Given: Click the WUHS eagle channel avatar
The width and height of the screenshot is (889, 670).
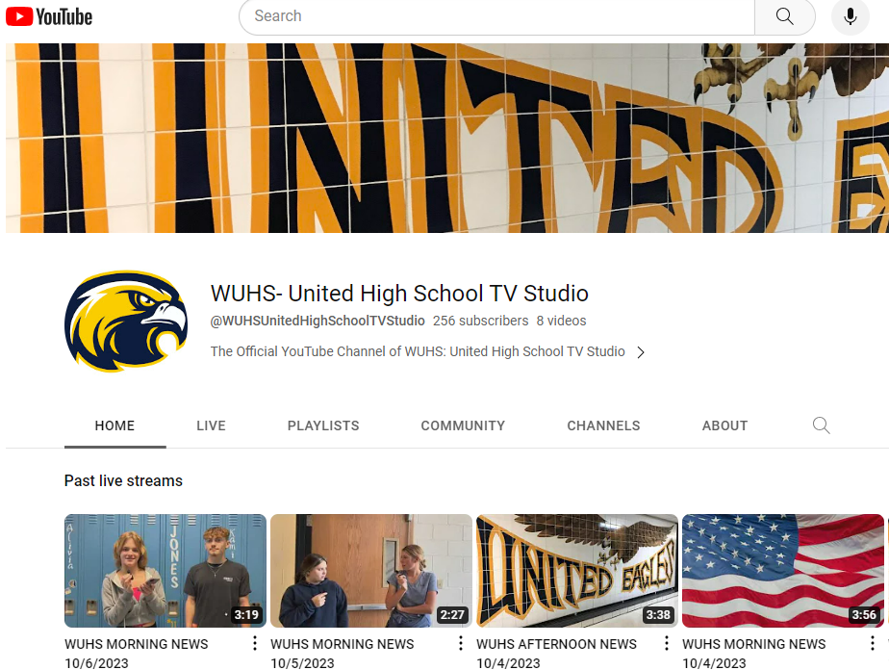Looking at the screenshot, I should click(x=125, y=321).
